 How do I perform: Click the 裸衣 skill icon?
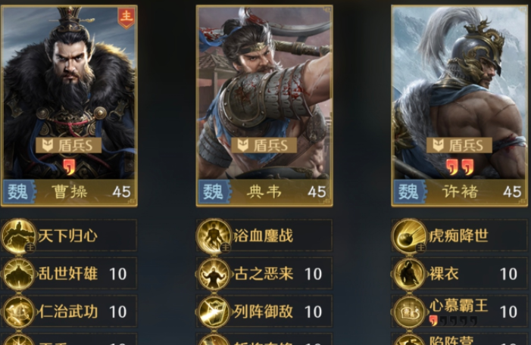(409, 274)
